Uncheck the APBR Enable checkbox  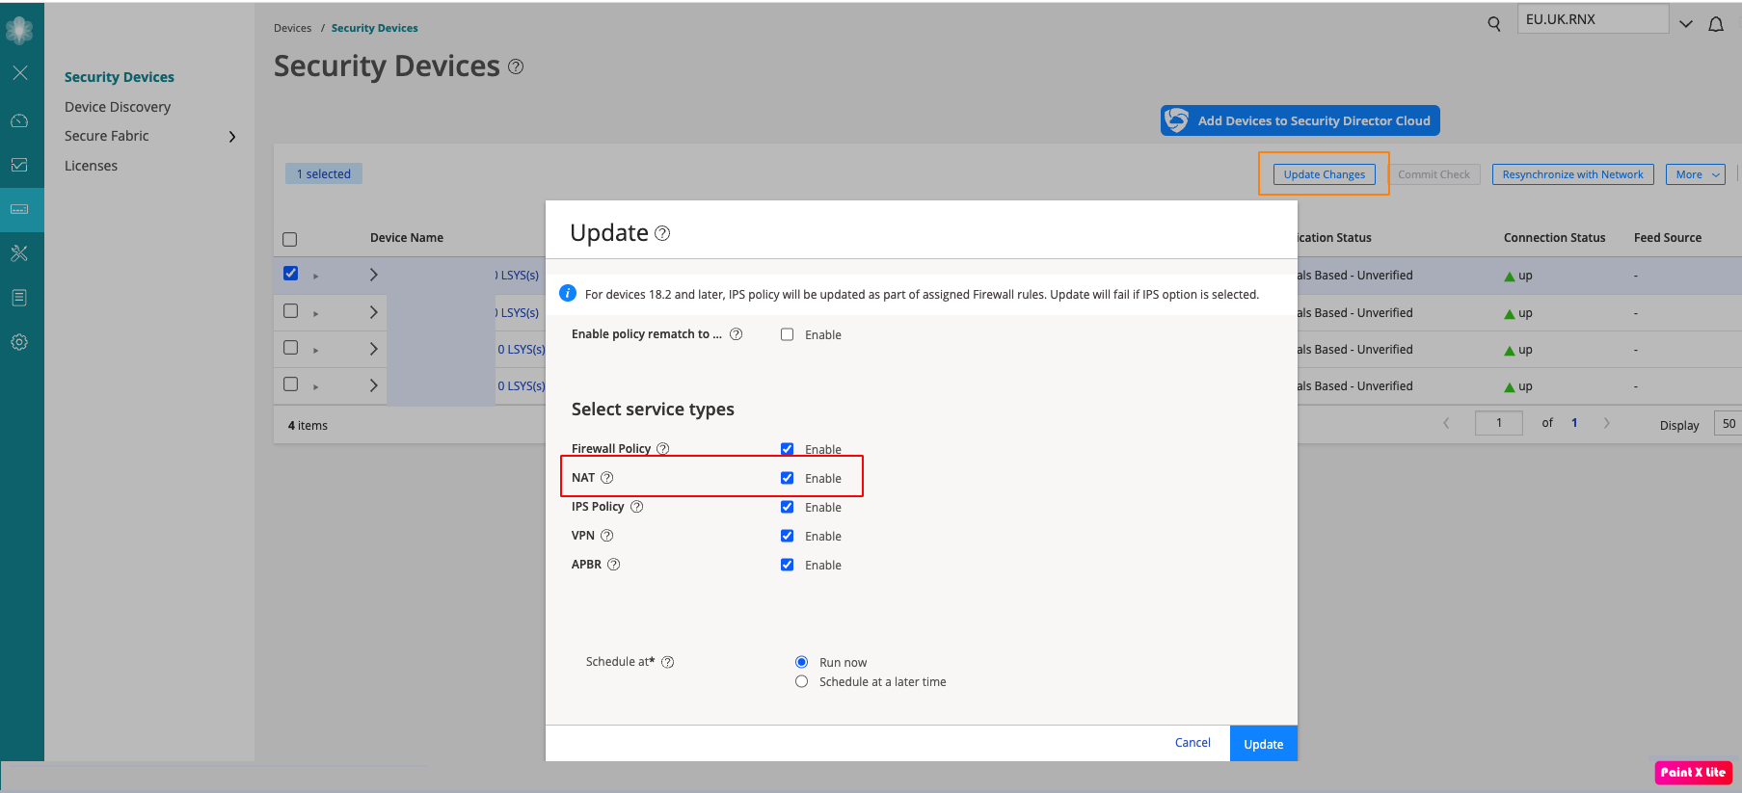click(788, 565)
